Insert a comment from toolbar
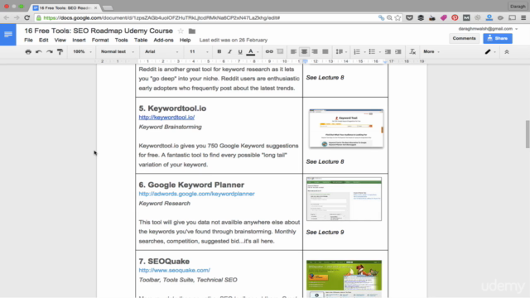Viewport: 530px width, 298px height. tap(280, 51)
